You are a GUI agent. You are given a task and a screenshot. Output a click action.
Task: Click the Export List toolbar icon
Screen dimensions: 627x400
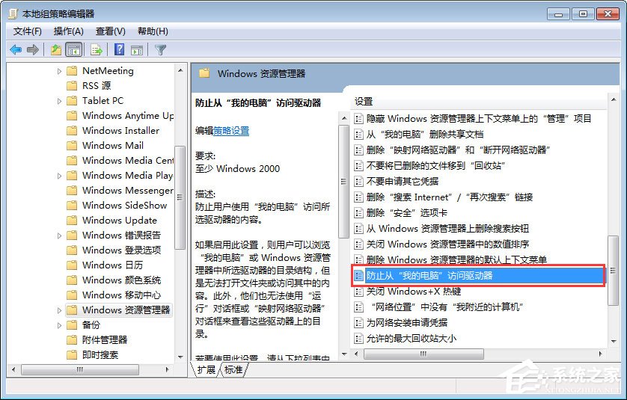click(96, 49)
